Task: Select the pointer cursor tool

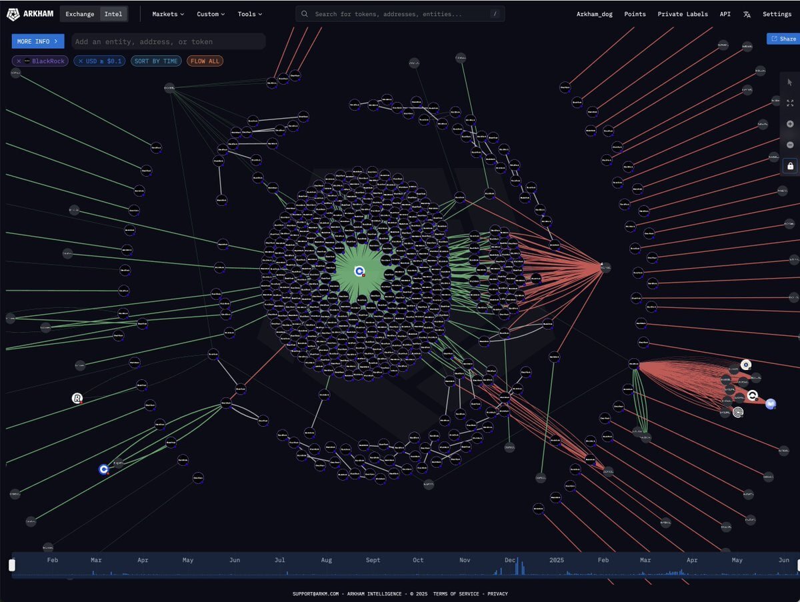Action: tap(790, 82)
